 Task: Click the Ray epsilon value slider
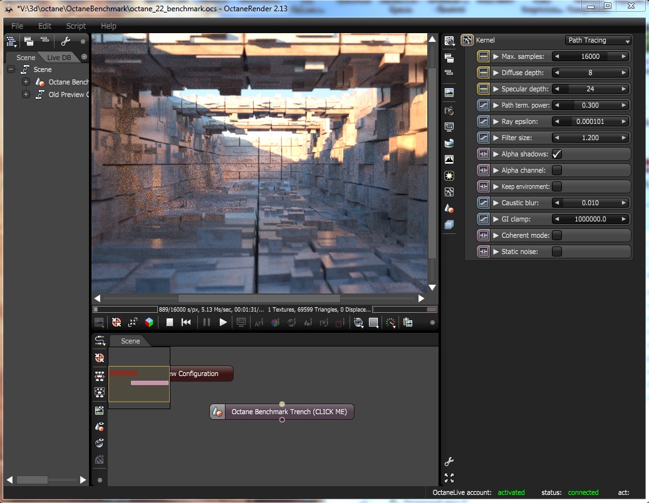pyautogui.click(x=590, y=121)
